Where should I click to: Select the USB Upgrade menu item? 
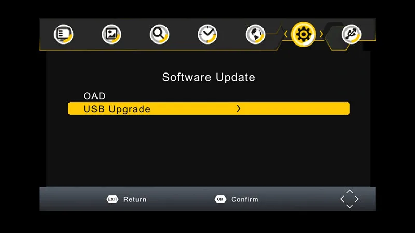209,109
